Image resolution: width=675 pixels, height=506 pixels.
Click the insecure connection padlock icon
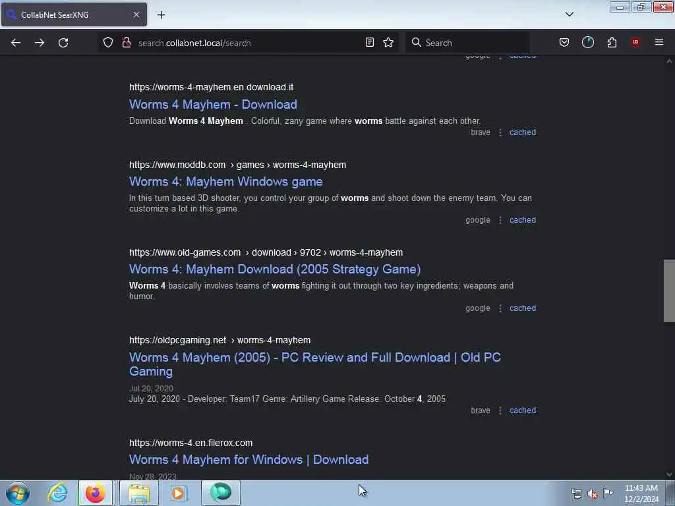(x=126, y=42)
